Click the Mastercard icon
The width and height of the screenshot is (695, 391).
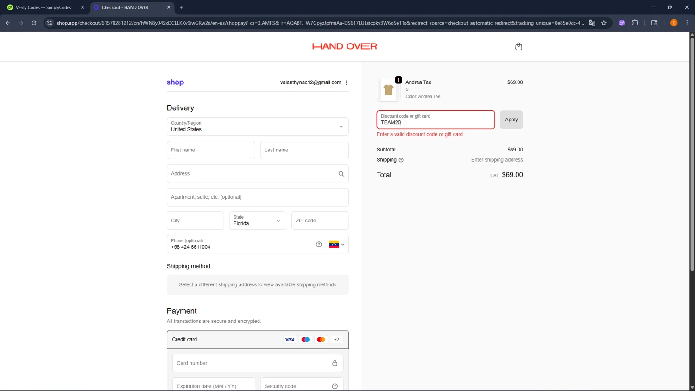point(321,340)
